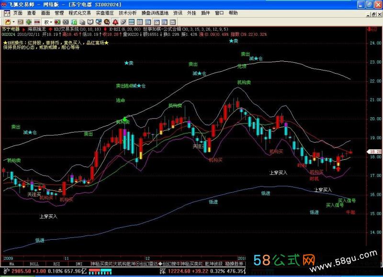Image resolution: width=383 pixels, height=277 pixels.
Task: Open the 资讯 menu
Action: [178, 13]
